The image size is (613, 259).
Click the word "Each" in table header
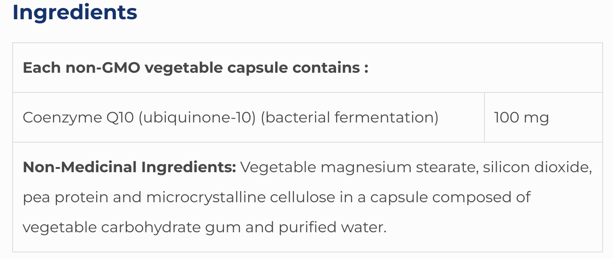pos(42,68)
